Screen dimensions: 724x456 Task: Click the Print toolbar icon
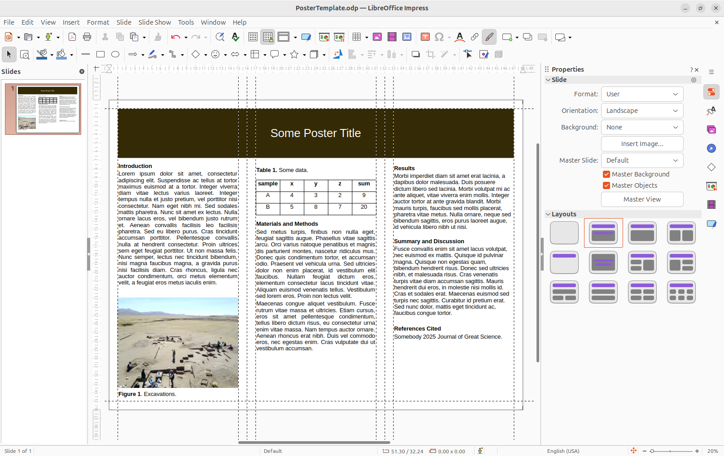coord(87,37)
